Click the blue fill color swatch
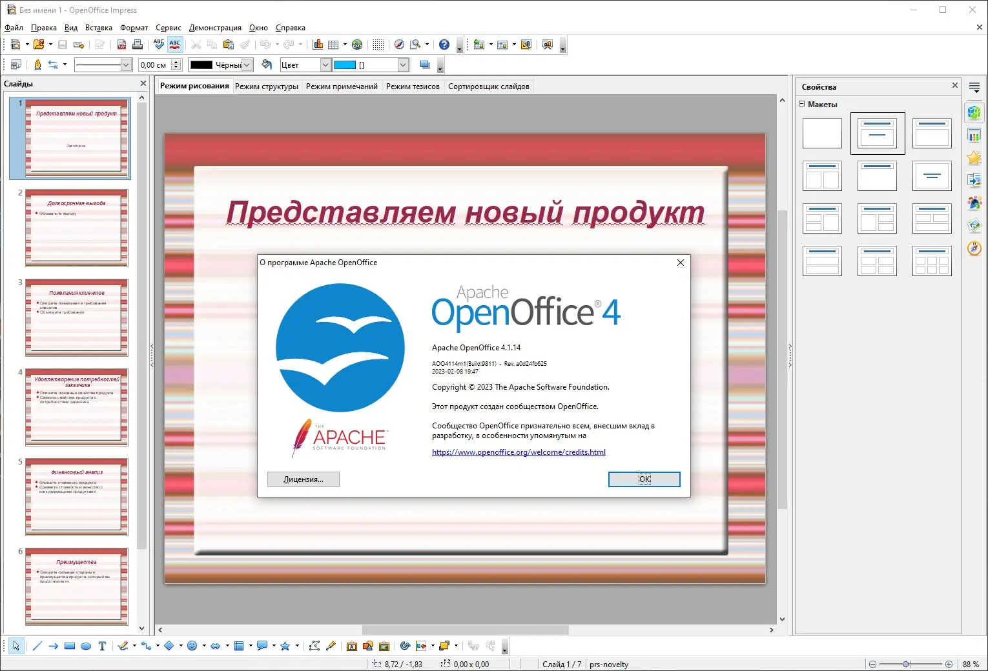 pyautogui.click(x=345, y=65)
